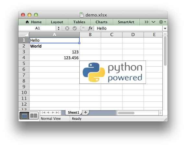This screenshot has width=186, height=147.
Task: Switch to Page Layout view icon
Action: pos(34,116)
